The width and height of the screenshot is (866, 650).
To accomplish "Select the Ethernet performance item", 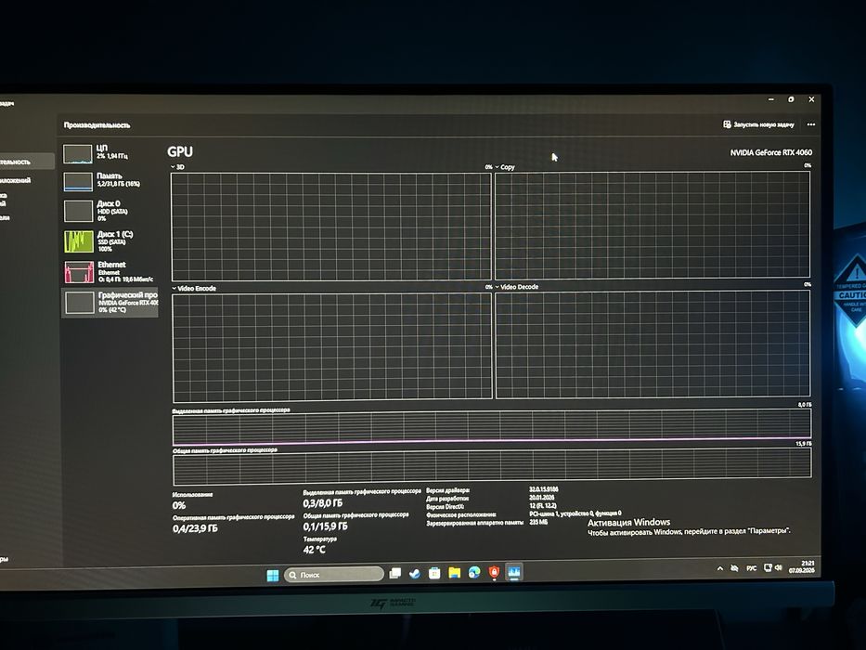I will pyautogui.click(x=110, y=272).
